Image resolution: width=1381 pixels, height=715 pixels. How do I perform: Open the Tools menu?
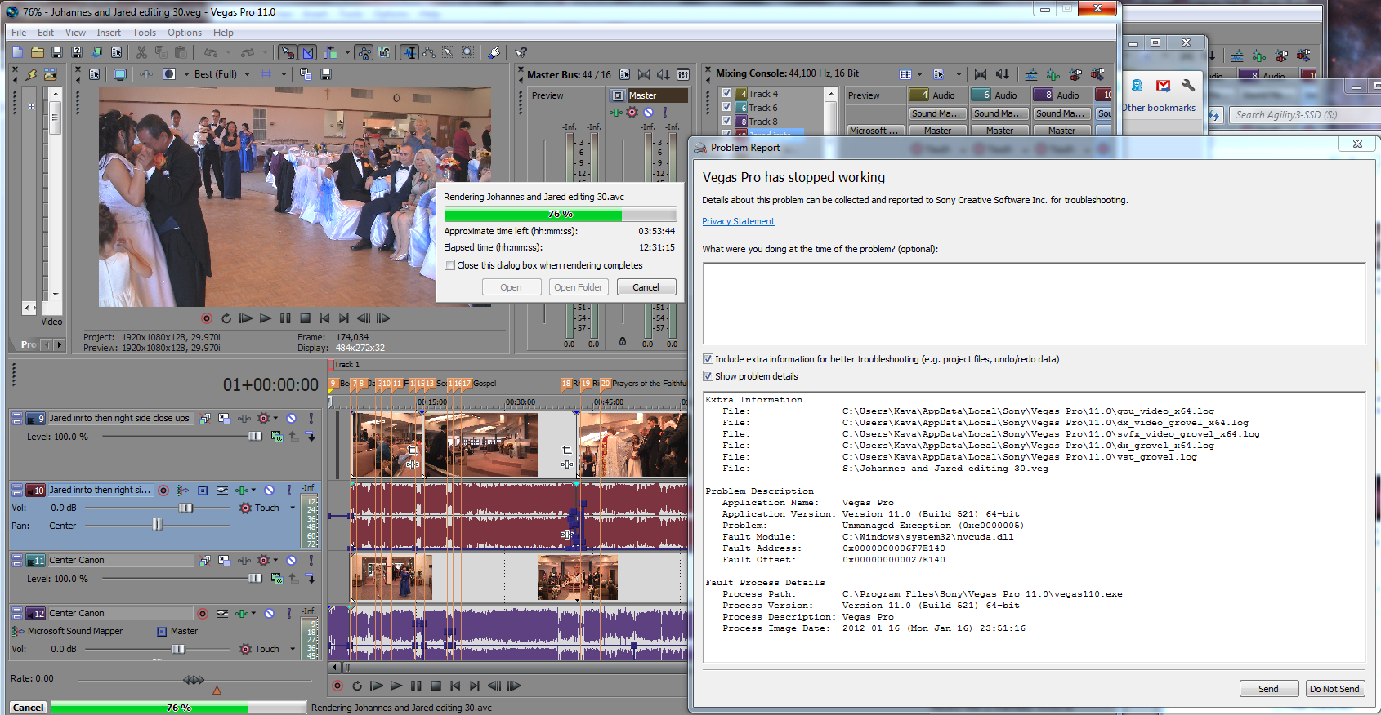tap(144, 33)
